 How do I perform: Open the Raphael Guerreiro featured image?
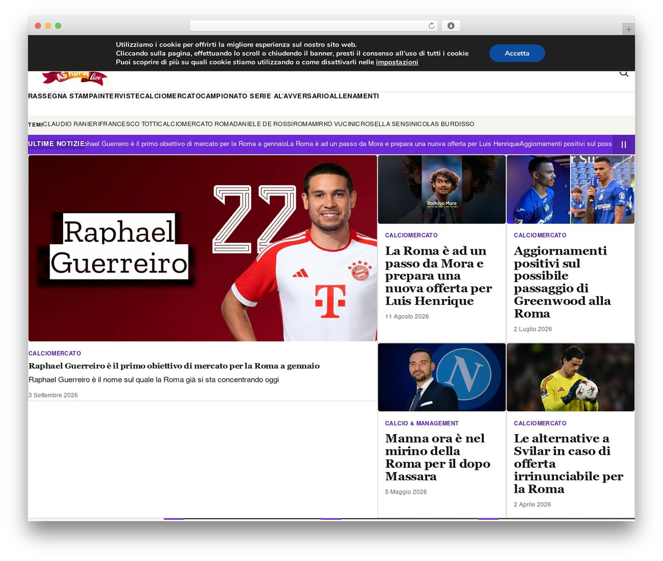point(203,248)
